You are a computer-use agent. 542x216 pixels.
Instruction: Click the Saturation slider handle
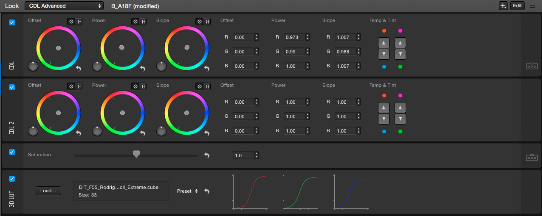(x=136, y=154)
